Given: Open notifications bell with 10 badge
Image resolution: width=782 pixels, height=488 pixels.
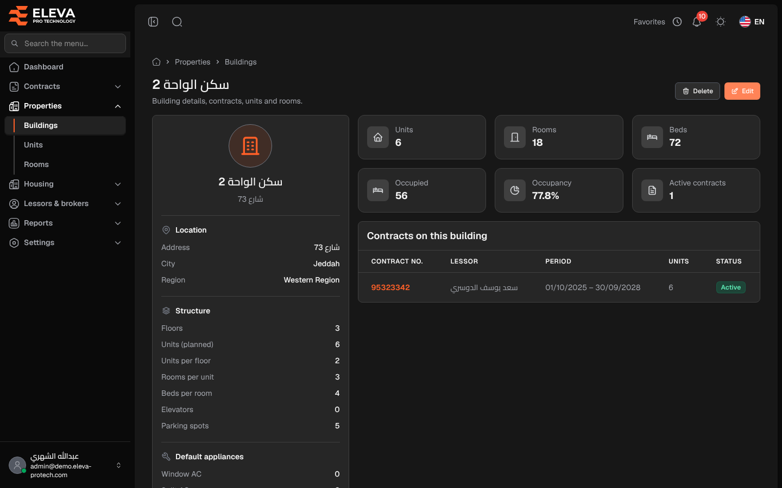Looking at the screenshot, I should (x=697, y=22).
